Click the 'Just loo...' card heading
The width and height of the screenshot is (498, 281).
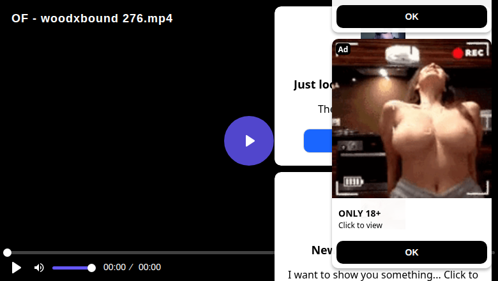[313, 85]
